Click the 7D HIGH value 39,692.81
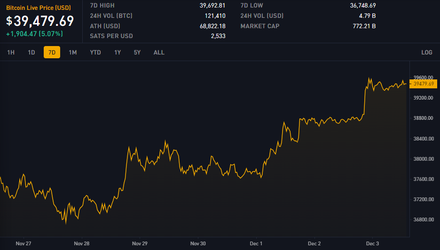Screen dimensions: 440x250 pos(212,6)
